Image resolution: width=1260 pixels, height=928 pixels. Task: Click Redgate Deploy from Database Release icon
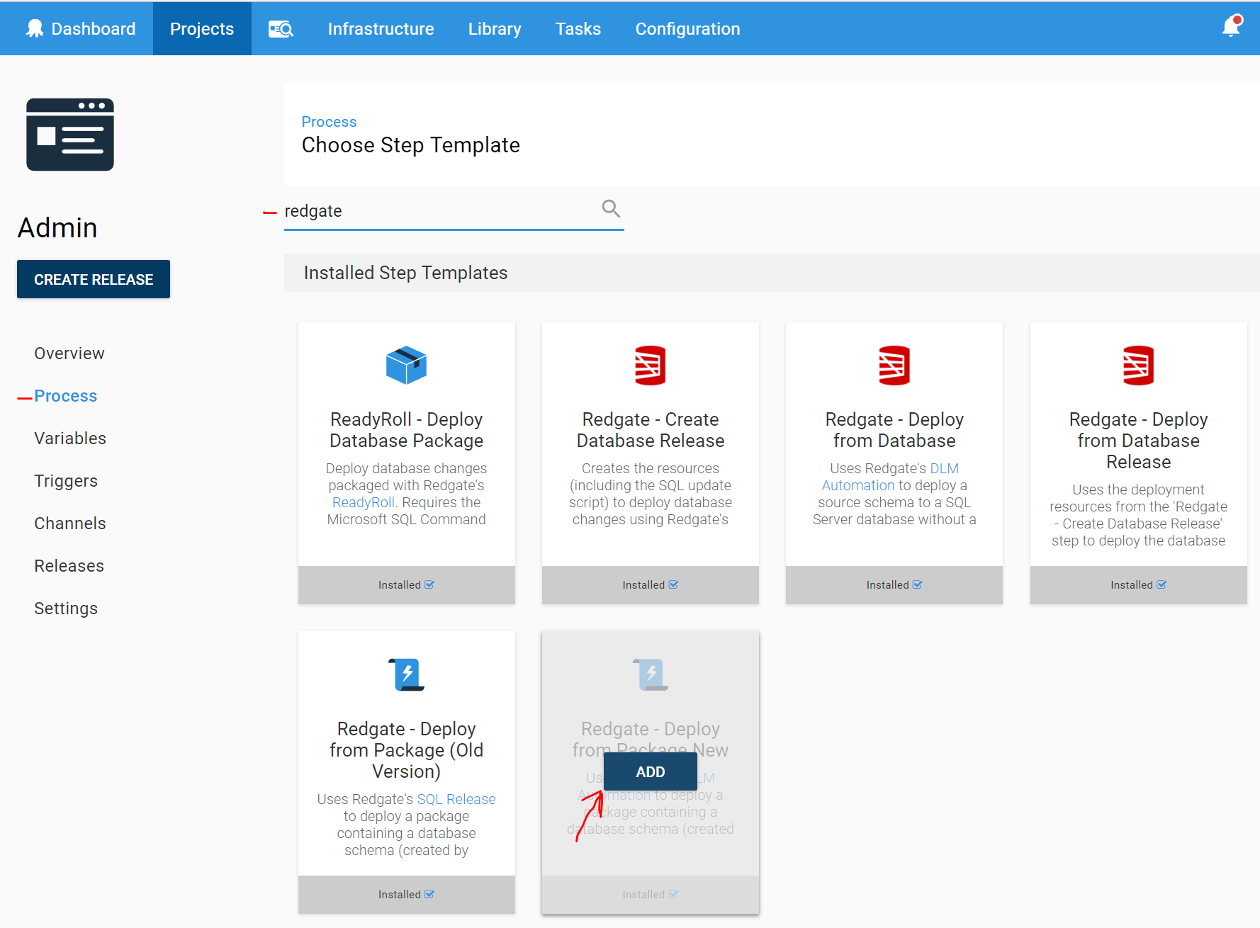tap(1139, 366)
